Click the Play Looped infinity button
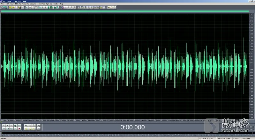255x140 pixels. click(19, 126)
